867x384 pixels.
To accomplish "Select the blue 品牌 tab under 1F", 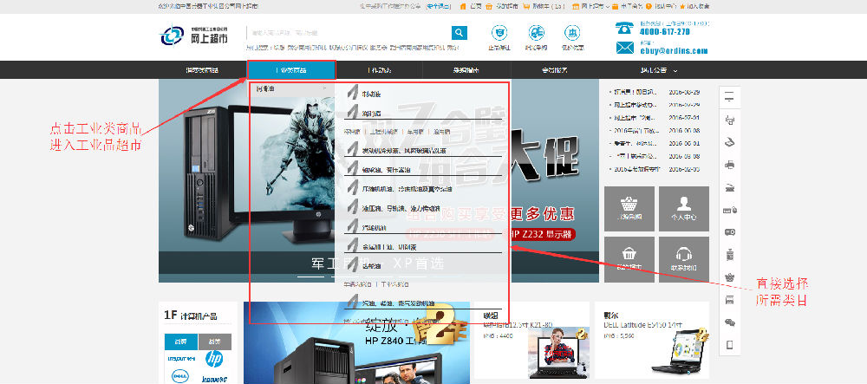I will pyautogui.click(x=181, y=342).
